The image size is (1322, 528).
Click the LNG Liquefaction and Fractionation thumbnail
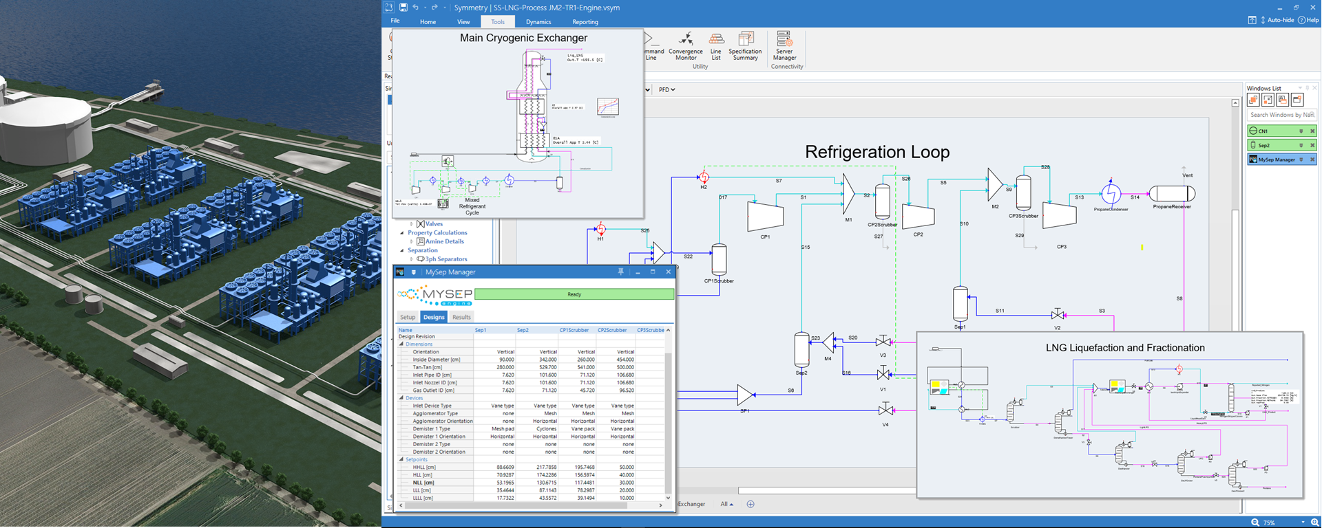[1111, 415]
